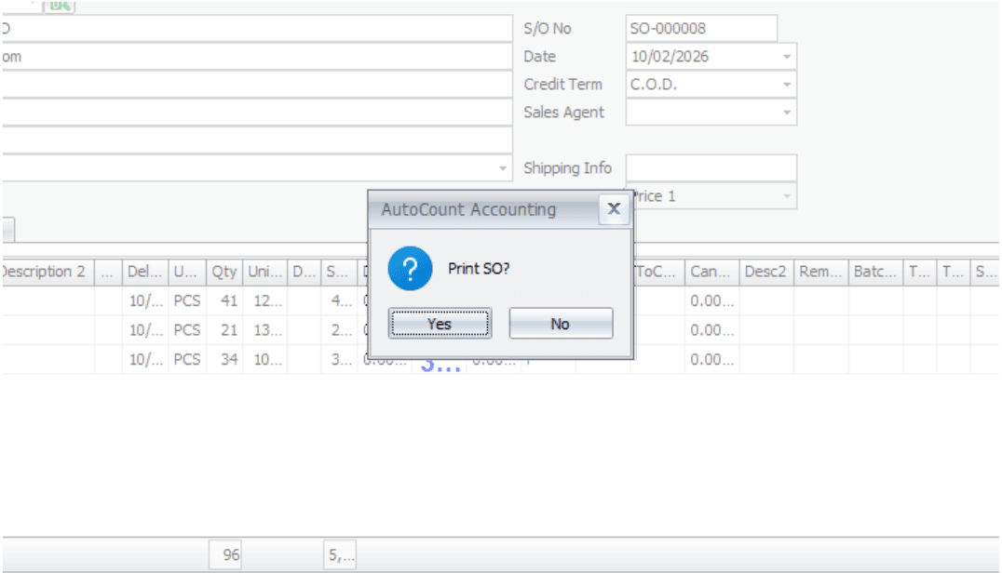This screenshot has width=1002, height=573.
Task: Close the AutoCount Accounting dialog
Action: click(x=613, y=209)
